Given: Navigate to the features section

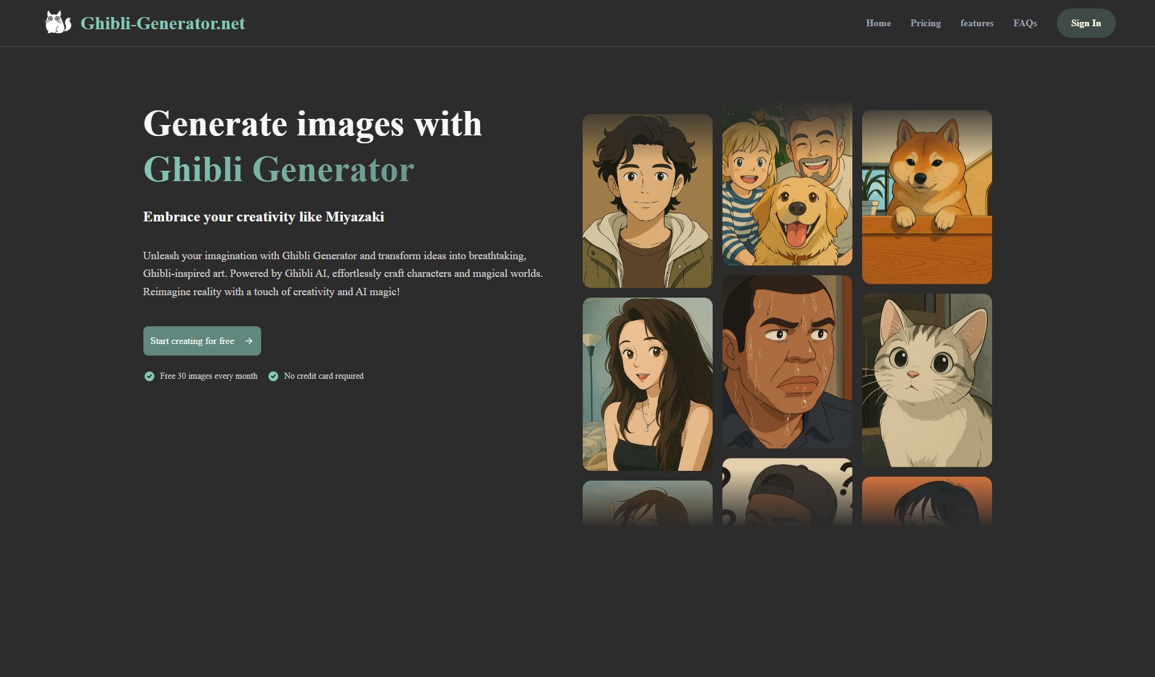Looking at the screenshot, I should pyautogui.click(x=977, y=23).
